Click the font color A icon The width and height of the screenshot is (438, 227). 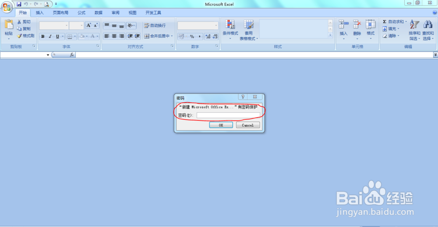92,36
